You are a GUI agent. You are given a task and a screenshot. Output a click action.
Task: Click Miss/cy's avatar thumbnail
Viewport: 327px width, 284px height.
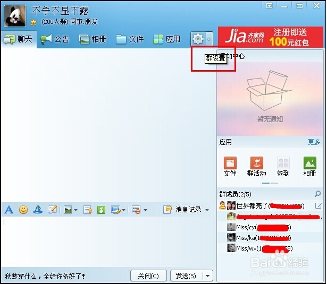point(231,227)
